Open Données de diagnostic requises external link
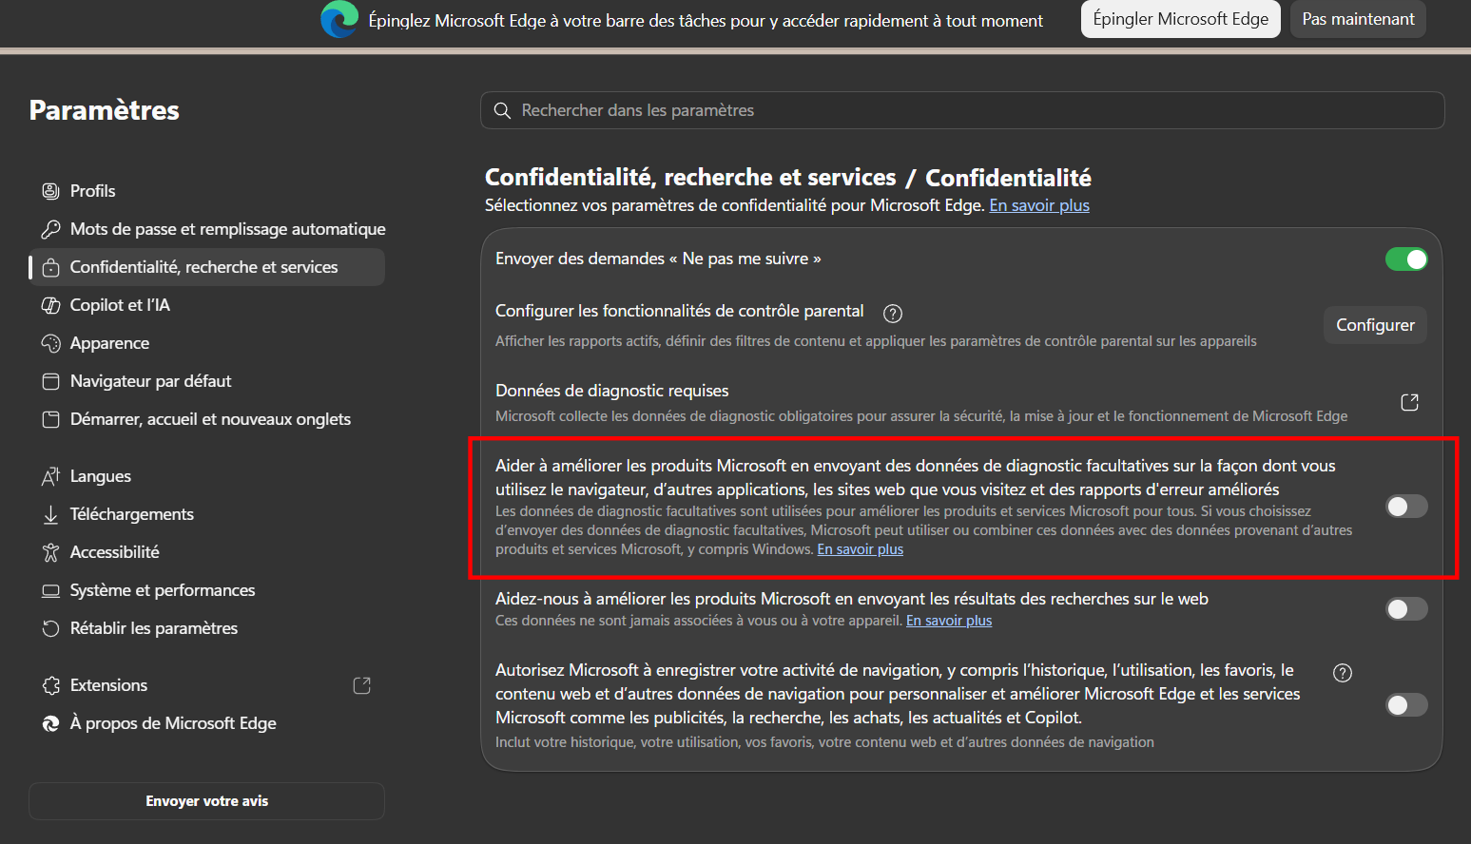Image resolution: width=1471 pixels, height=844 pixels. pos(1409,402)
